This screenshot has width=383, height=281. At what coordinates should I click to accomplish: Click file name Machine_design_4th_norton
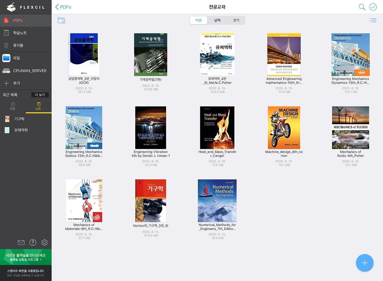pyautogui.click(x=284, y=154)
